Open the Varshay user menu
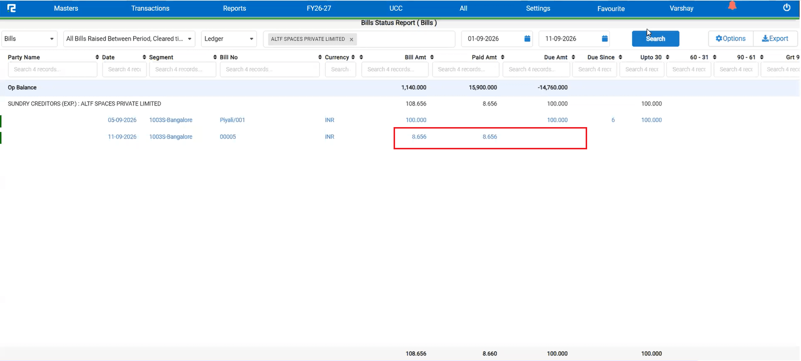The width and height of the screenshot is (801, 361). (x=681, y=8)
